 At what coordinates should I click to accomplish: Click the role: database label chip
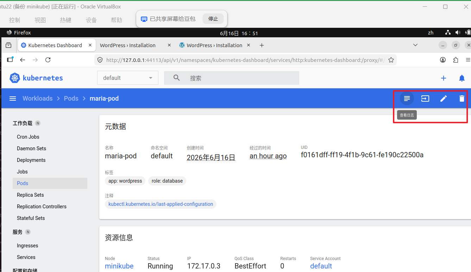point(167,181)
